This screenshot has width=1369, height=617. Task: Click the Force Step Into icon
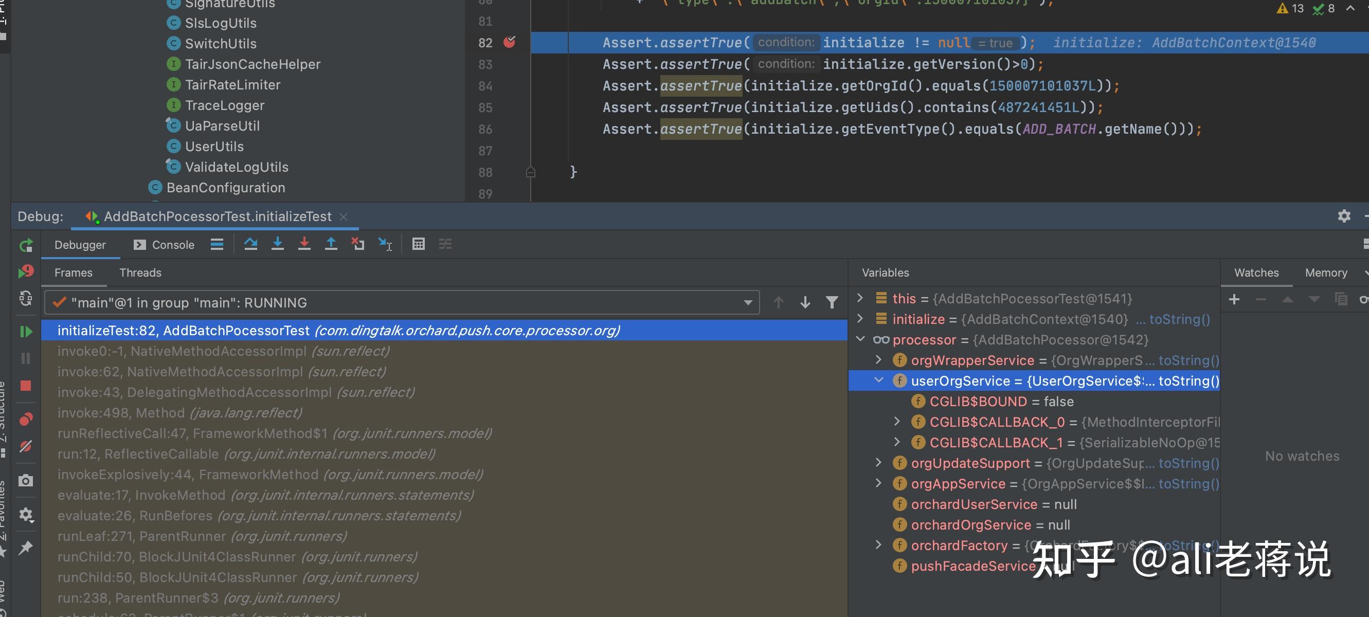point(304,244)
